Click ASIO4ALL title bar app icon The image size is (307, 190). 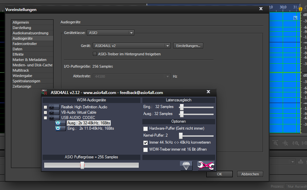45,92
